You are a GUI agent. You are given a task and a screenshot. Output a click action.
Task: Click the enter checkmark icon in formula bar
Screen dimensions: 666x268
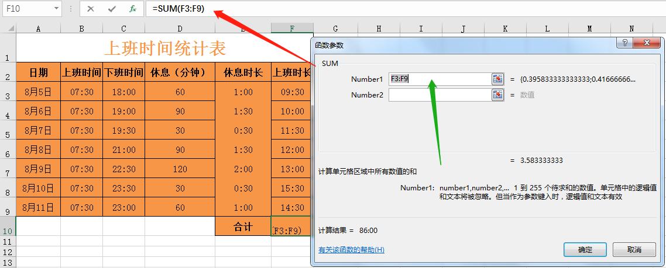click(x=112, y=9)
